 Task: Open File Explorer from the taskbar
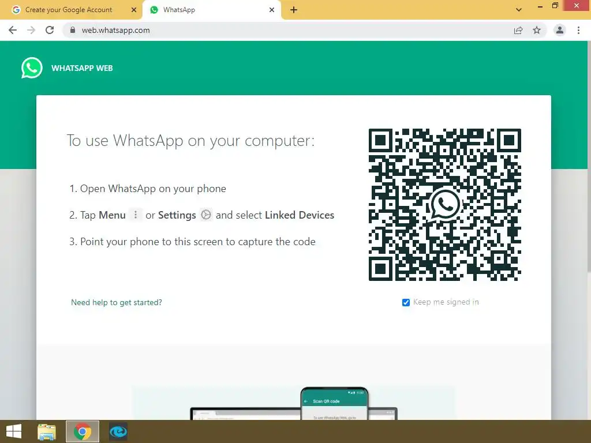tap(47, 431)
